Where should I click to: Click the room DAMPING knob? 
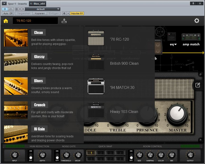coord(150,155)
